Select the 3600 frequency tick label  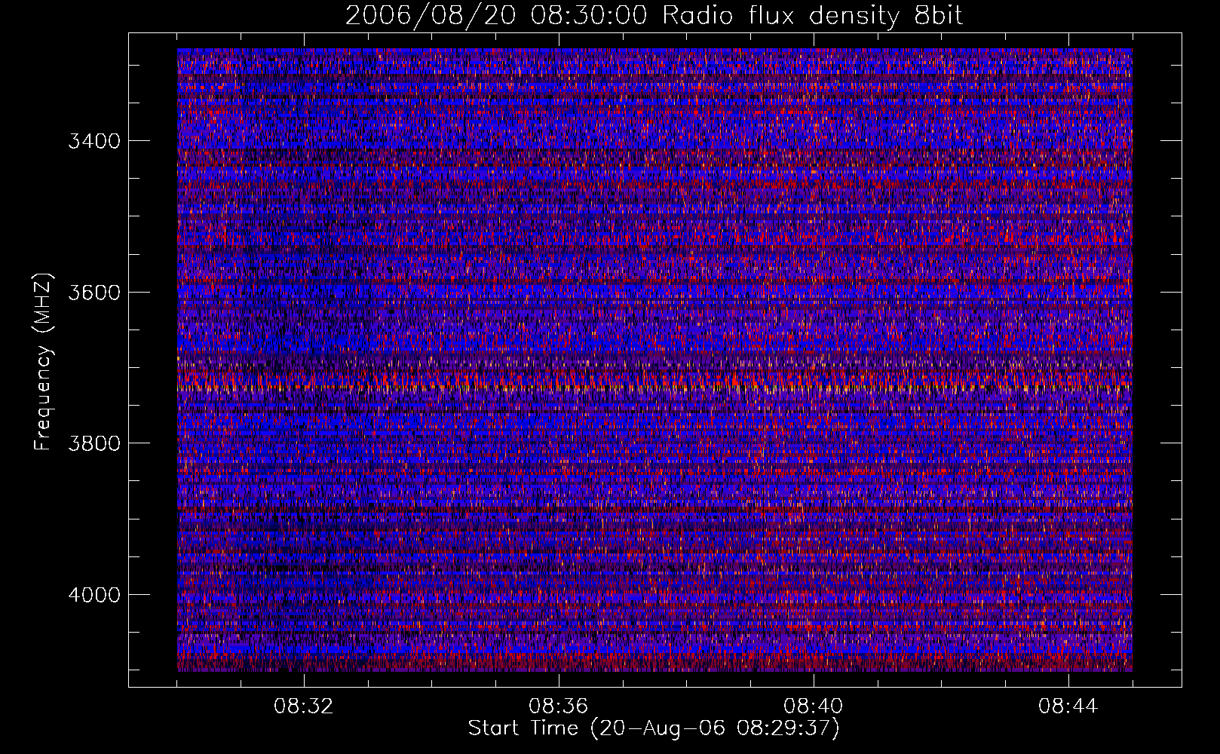point(94,293)
